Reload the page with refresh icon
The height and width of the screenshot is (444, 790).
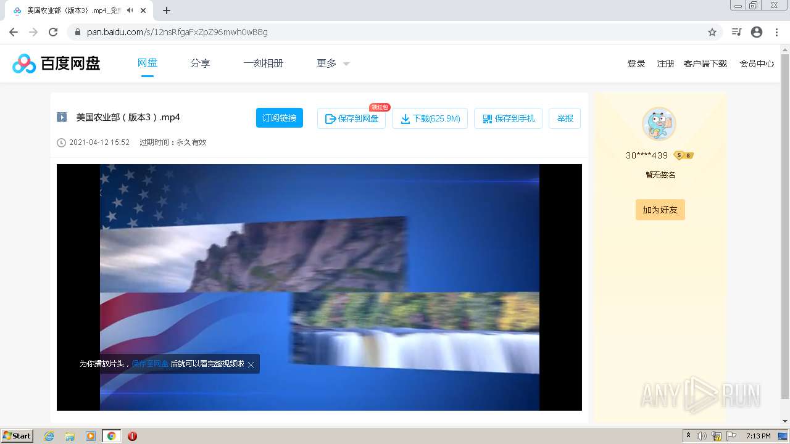(x=53, y=32)
